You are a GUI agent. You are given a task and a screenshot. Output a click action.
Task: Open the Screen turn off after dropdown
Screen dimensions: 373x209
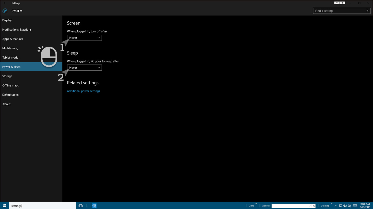[84, 38]
